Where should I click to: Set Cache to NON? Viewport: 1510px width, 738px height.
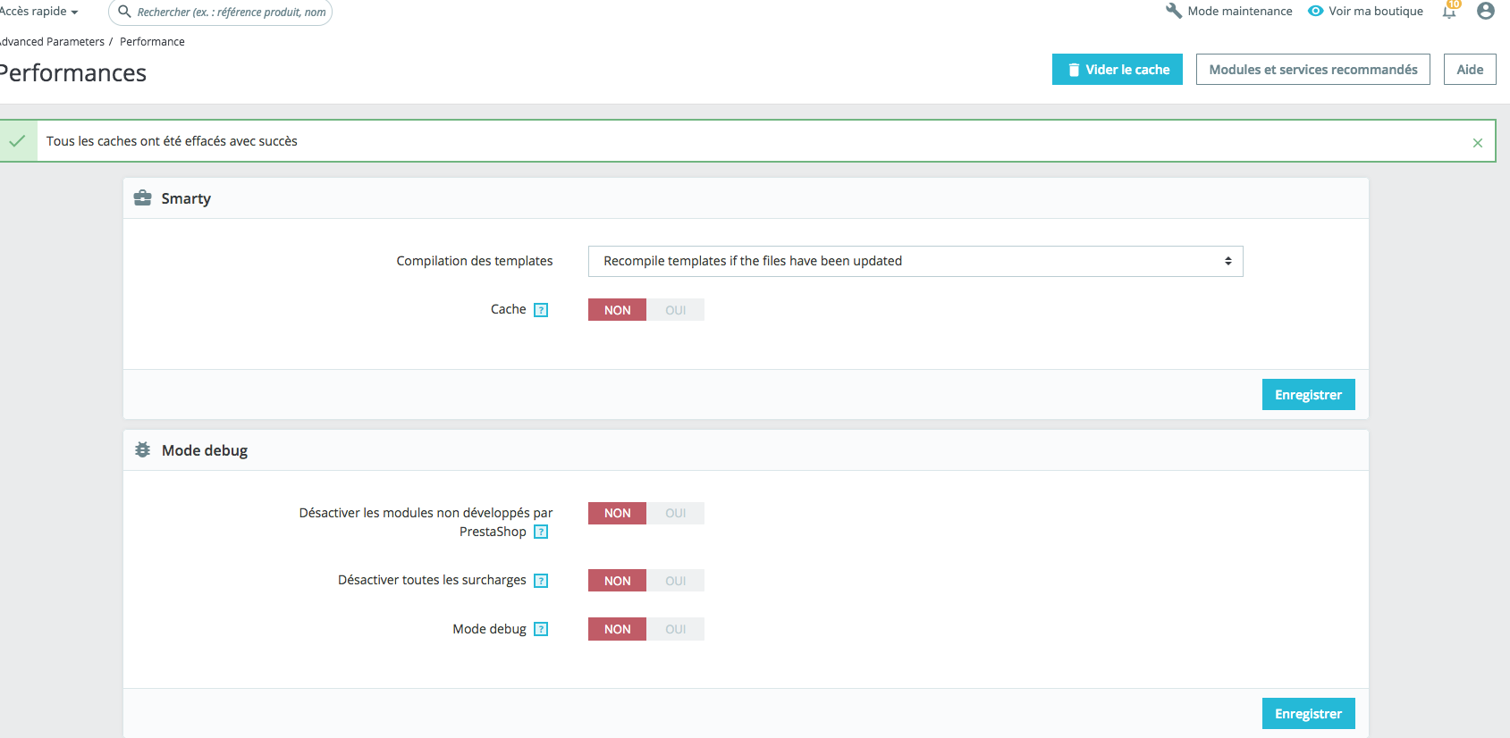[617, 310]
